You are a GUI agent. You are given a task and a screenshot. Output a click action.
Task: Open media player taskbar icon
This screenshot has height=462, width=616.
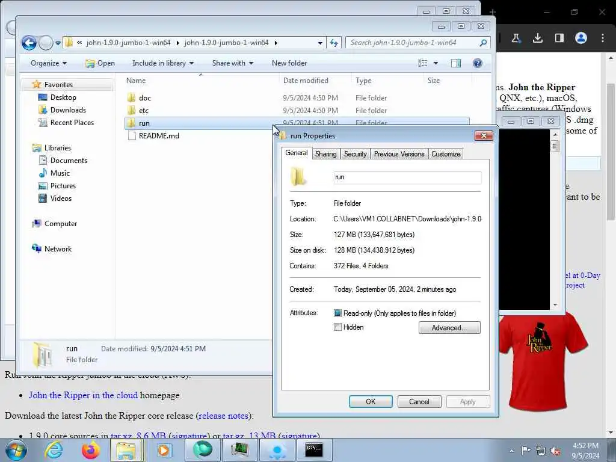[x=164, y=450]
